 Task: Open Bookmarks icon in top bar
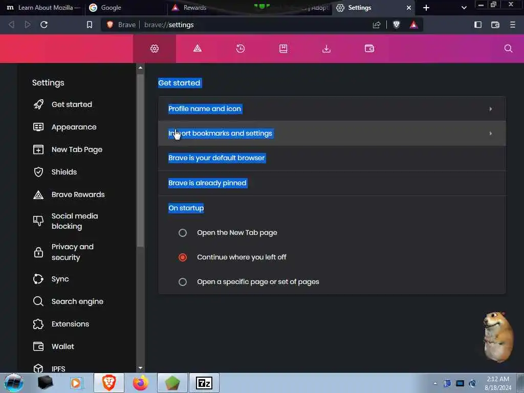(283, 49)
